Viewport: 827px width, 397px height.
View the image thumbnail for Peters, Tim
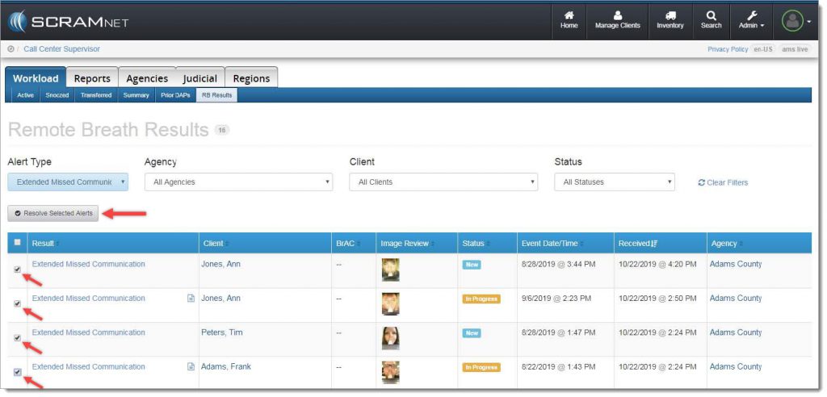tap(391, 338)
